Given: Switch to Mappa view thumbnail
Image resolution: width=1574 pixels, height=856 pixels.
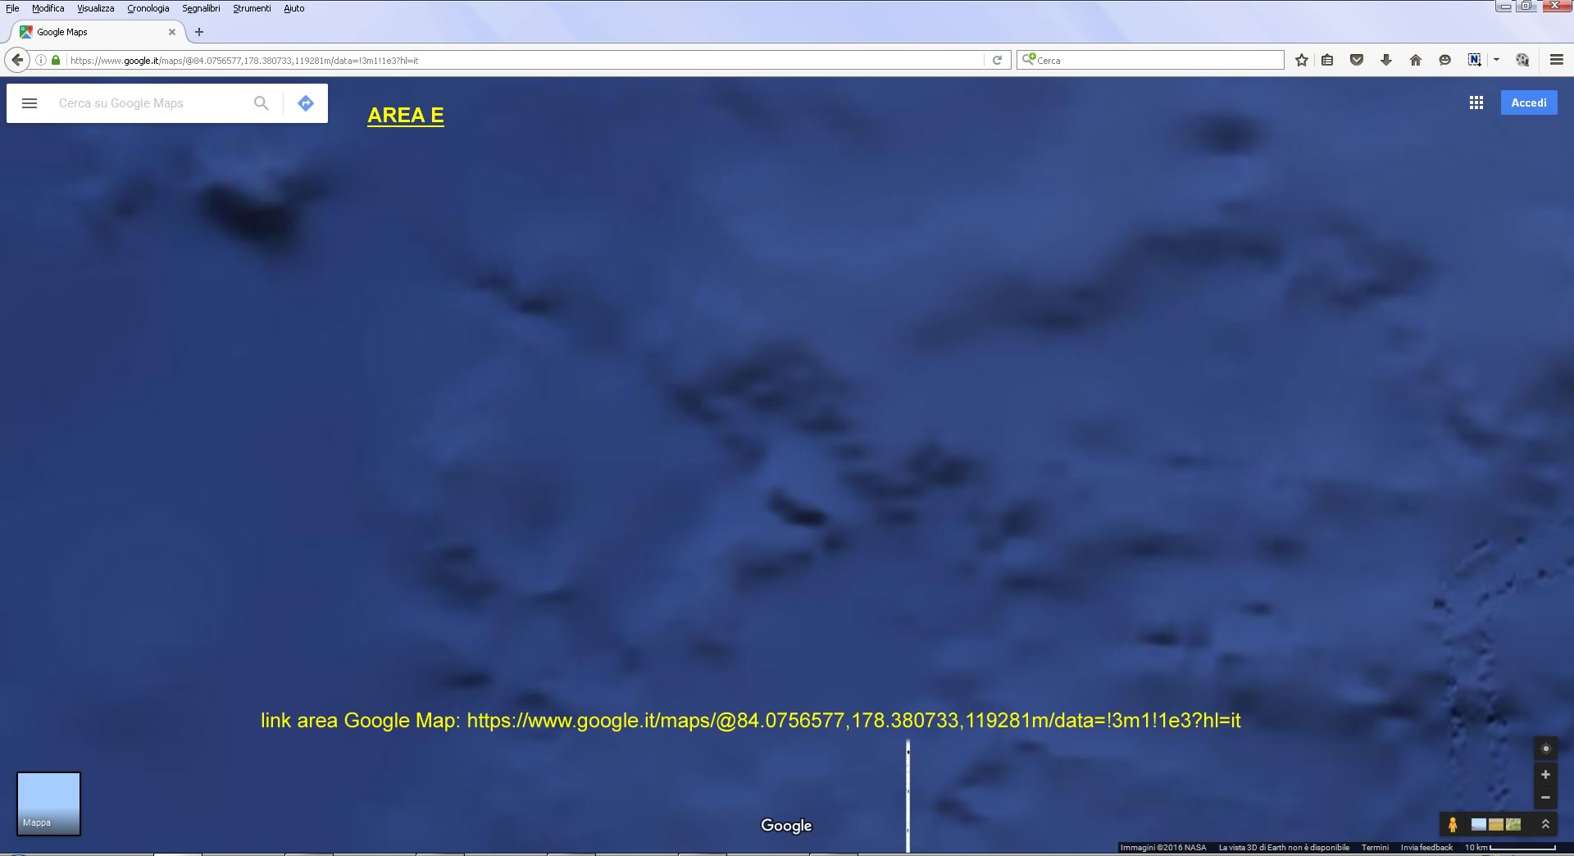Looking at the screenshot, I should [x=48, y=804].
